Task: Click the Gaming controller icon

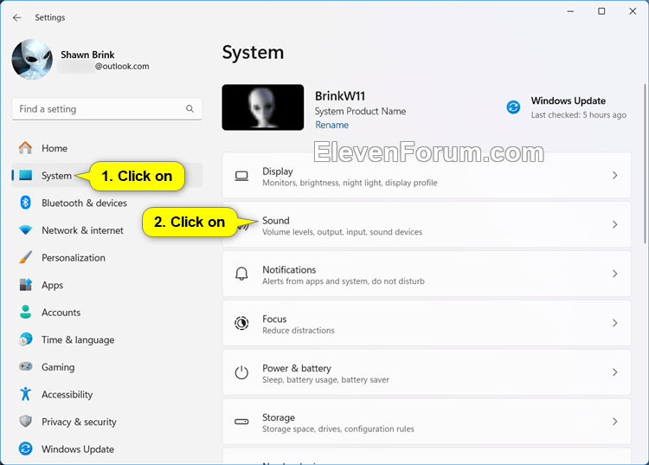Action: pos(25,366)
